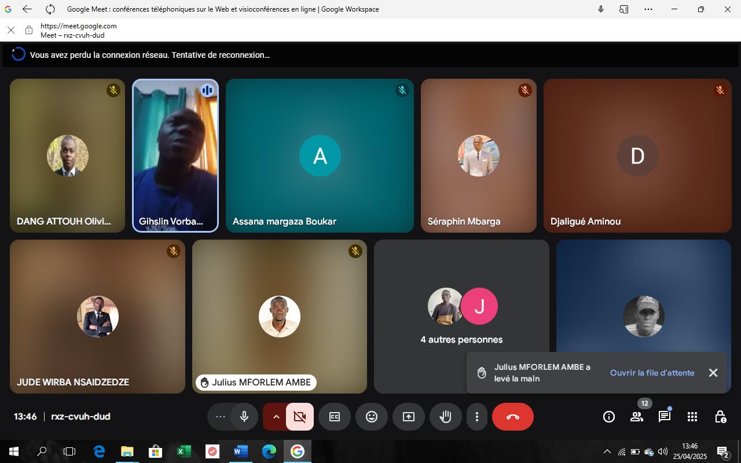Click the cast icon in title bar
This screenshot has height=463, width=741.
click(x=624, y=9)
